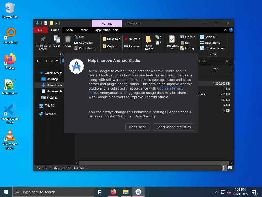Expand the Properties dropdown arrow
This screenshot has width=262, height=197.
tap(172, 49)
